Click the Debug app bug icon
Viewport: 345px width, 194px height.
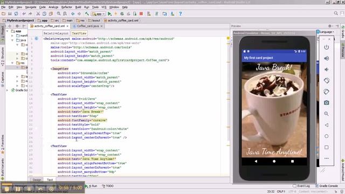[122, 13]
